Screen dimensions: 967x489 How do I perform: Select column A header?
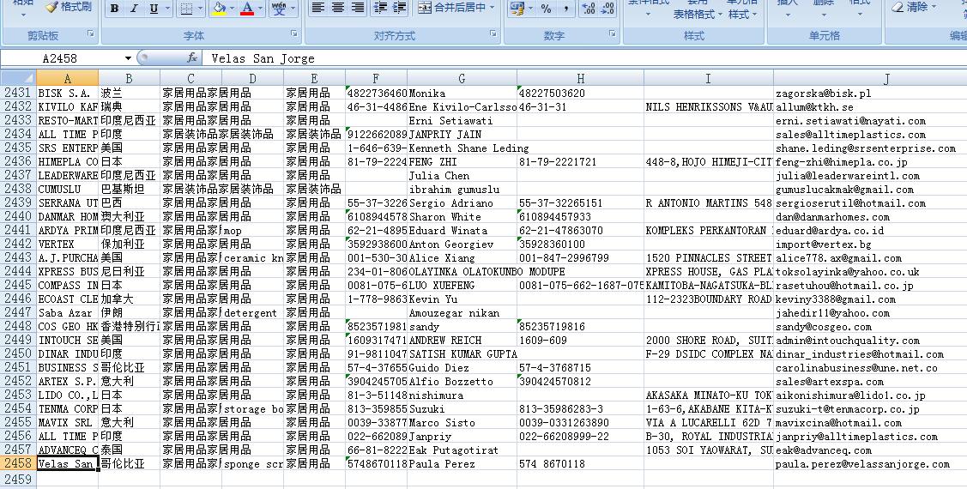[67, 78]
